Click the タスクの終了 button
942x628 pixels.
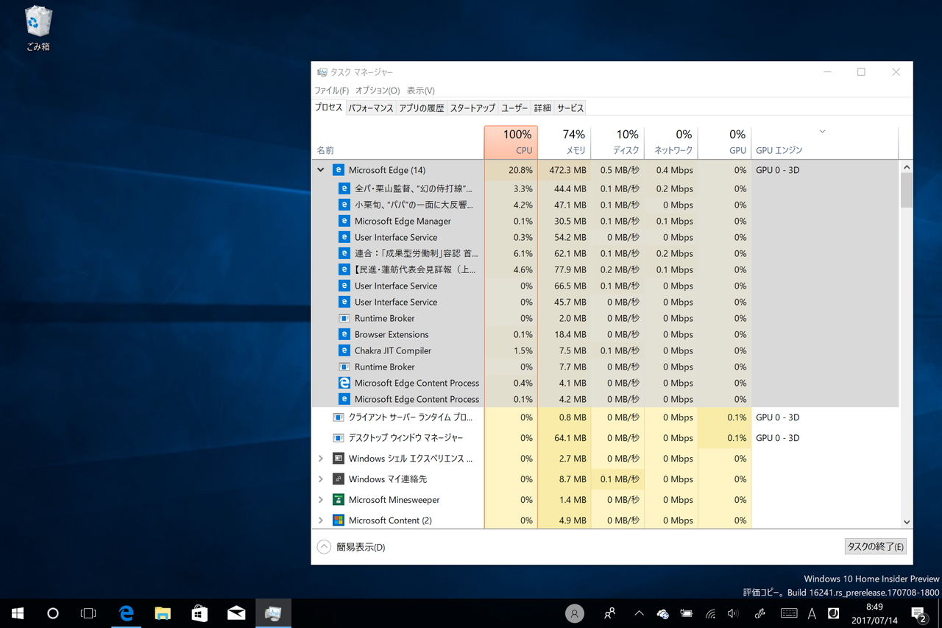tap(875, 546)
